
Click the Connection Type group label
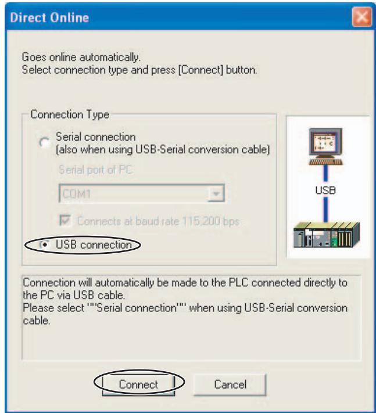tap(70, 114)
